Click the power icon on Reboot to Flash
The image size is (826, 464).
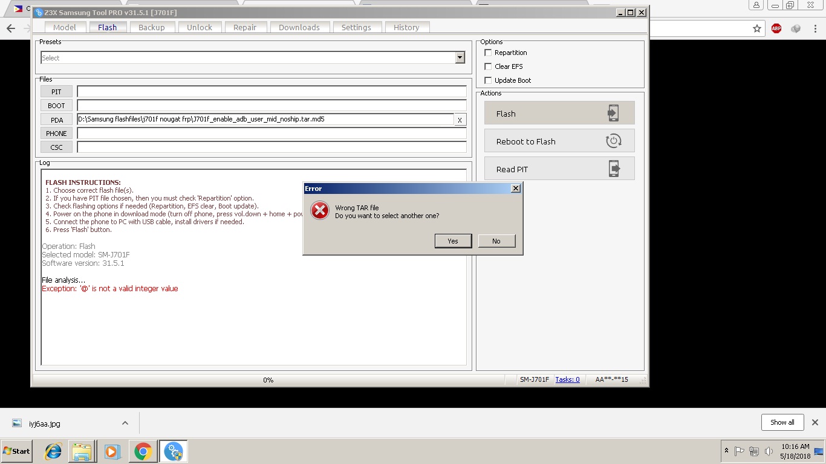pyautogui.click(x=613, y=141)
